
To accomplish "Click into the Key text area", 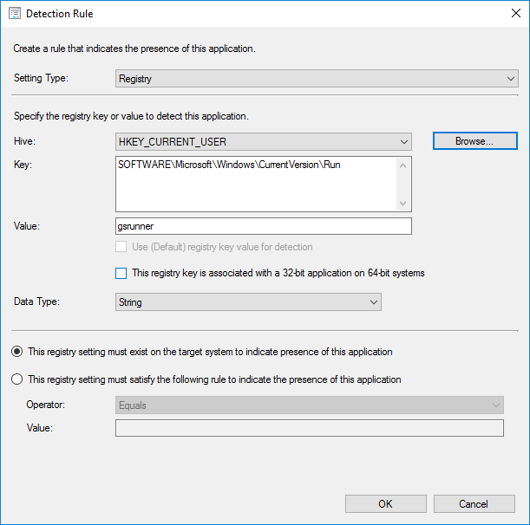I will 256,184.
